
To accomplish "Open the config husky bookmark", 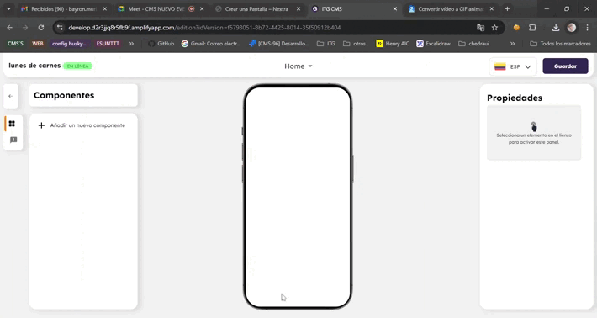I will pos(70,44).
